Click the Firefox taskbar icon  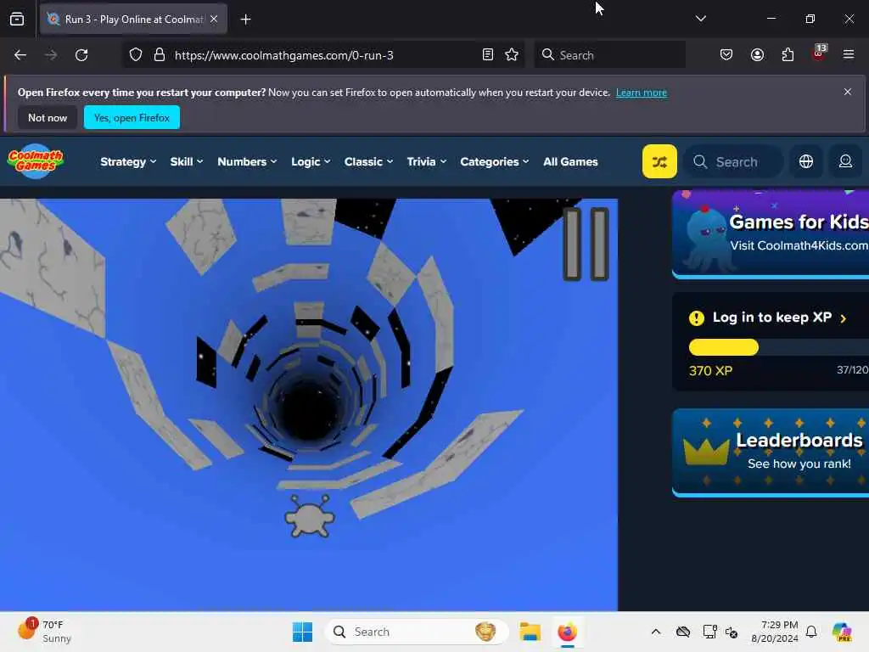567,632
